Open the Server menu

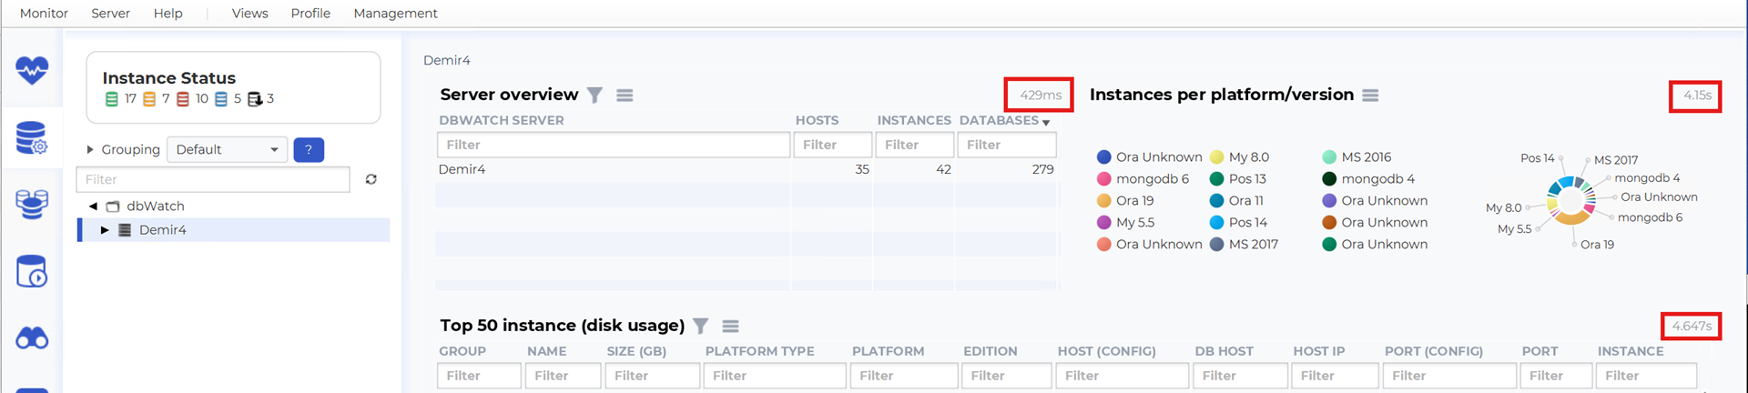point(110,14)
